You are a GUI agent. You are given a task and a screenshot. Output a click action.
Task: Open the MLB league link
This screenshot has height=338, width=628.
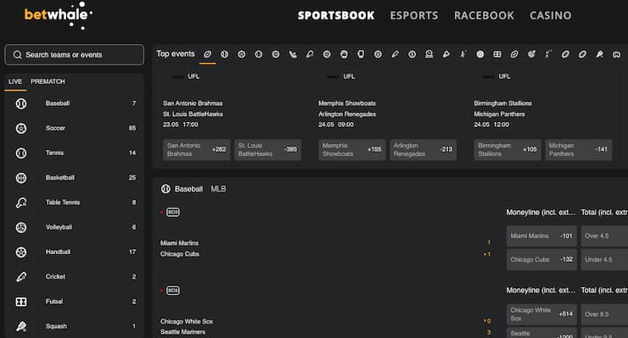coord(218,189)
